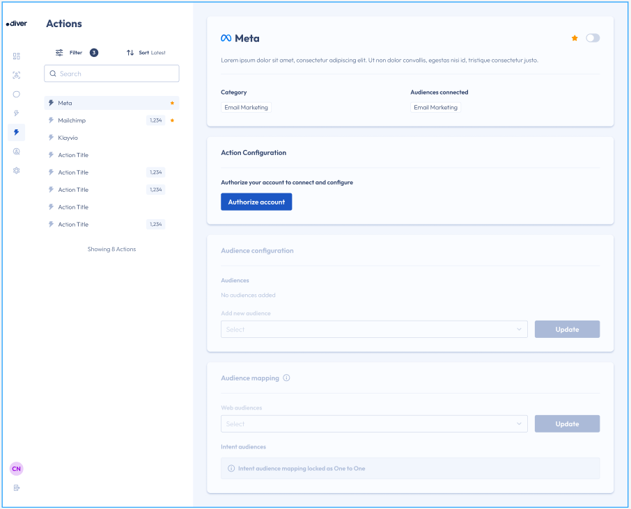Click the logout icon at bottom left
This screenshot has height=509, width=631.
click(x=17, y=487)
